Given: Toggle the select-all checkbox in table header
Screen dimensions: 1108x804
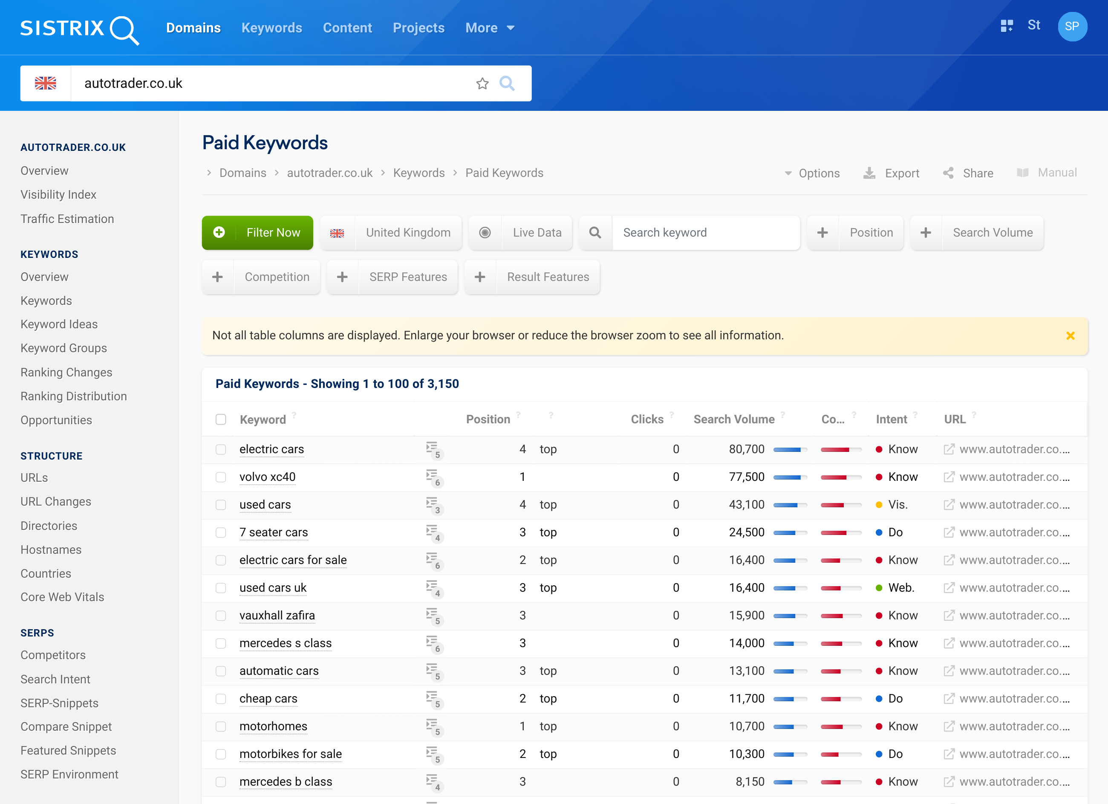Looking at the screenshot, I should coord(221,419).
